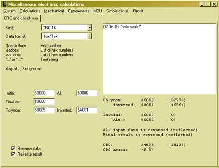Click the Initial value input field
The width and height of the screenshot is (219, 168).
(x=44, y=93)
